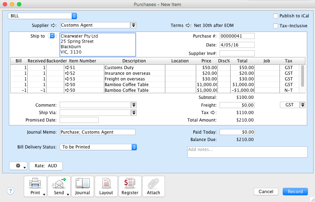Enable the Publish to iCal checkbox

pos(276,16)
